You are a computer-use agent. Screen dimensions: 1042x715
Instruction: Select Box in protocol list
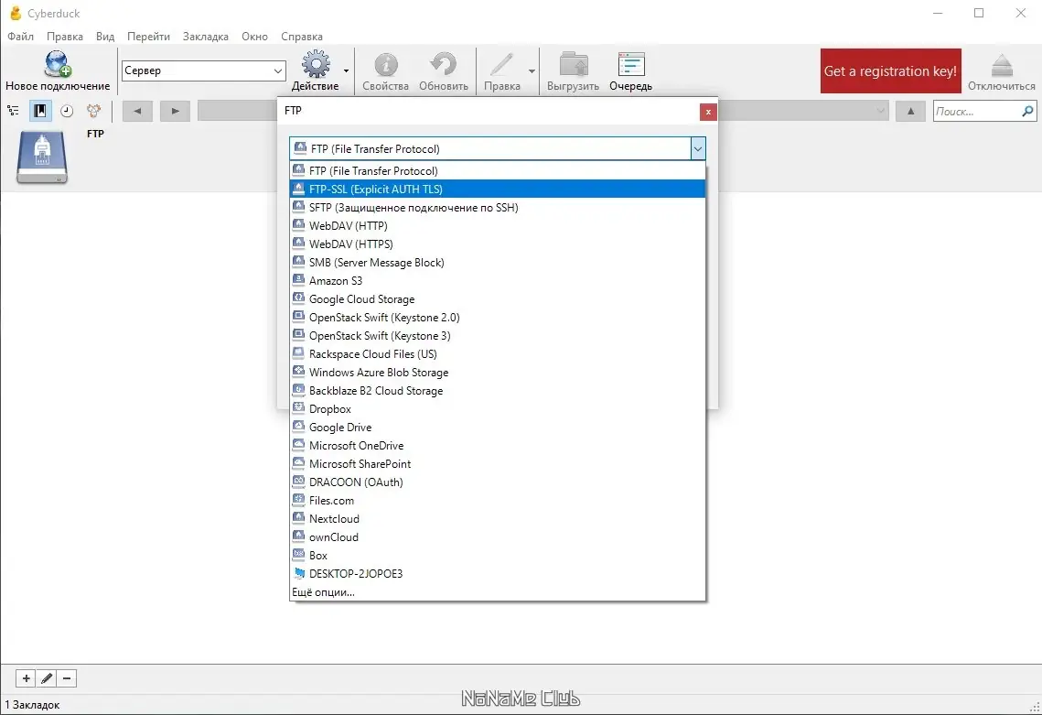[498, 556]
